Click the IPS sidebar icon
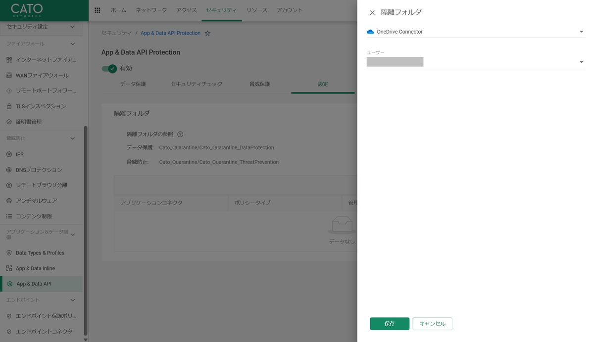594x342 pixels. coord(9,154)
